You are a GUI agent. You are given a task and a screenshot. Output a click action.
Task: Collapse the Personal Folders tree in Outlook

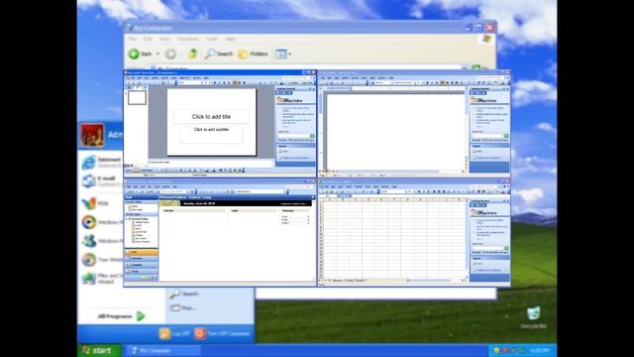(x=127, y=219)
